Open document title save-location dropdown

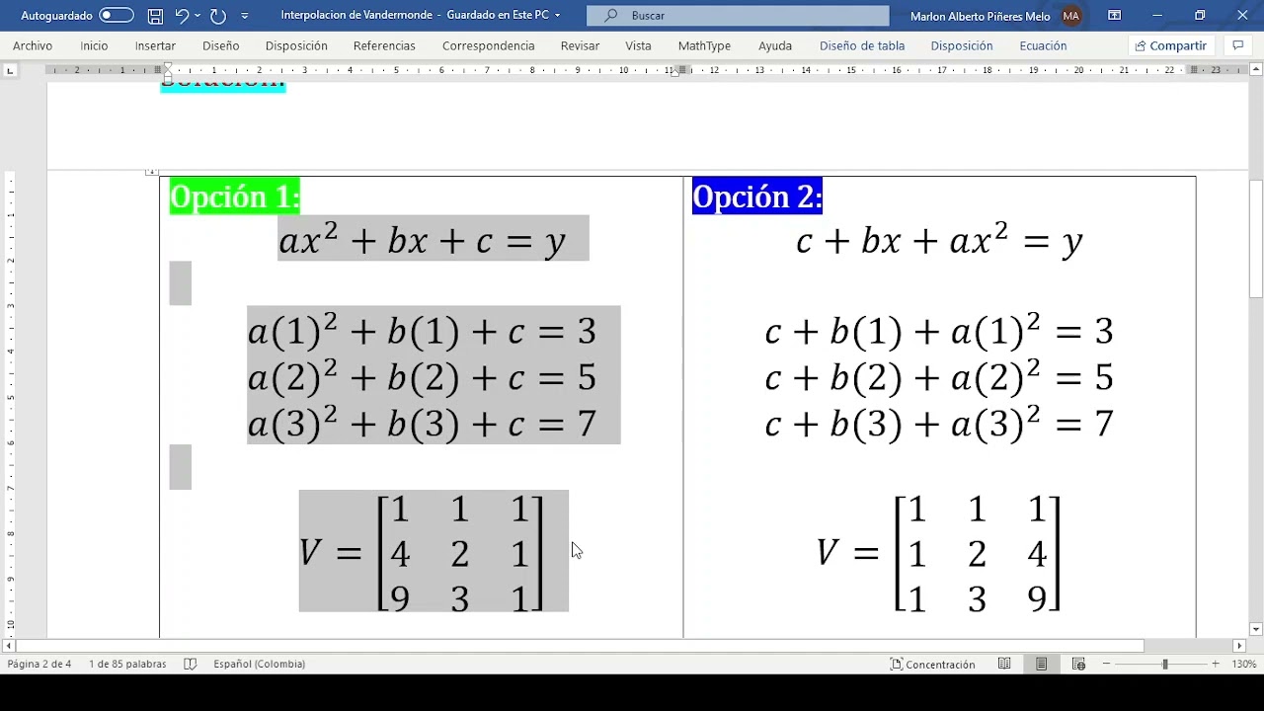coord(557,16)
